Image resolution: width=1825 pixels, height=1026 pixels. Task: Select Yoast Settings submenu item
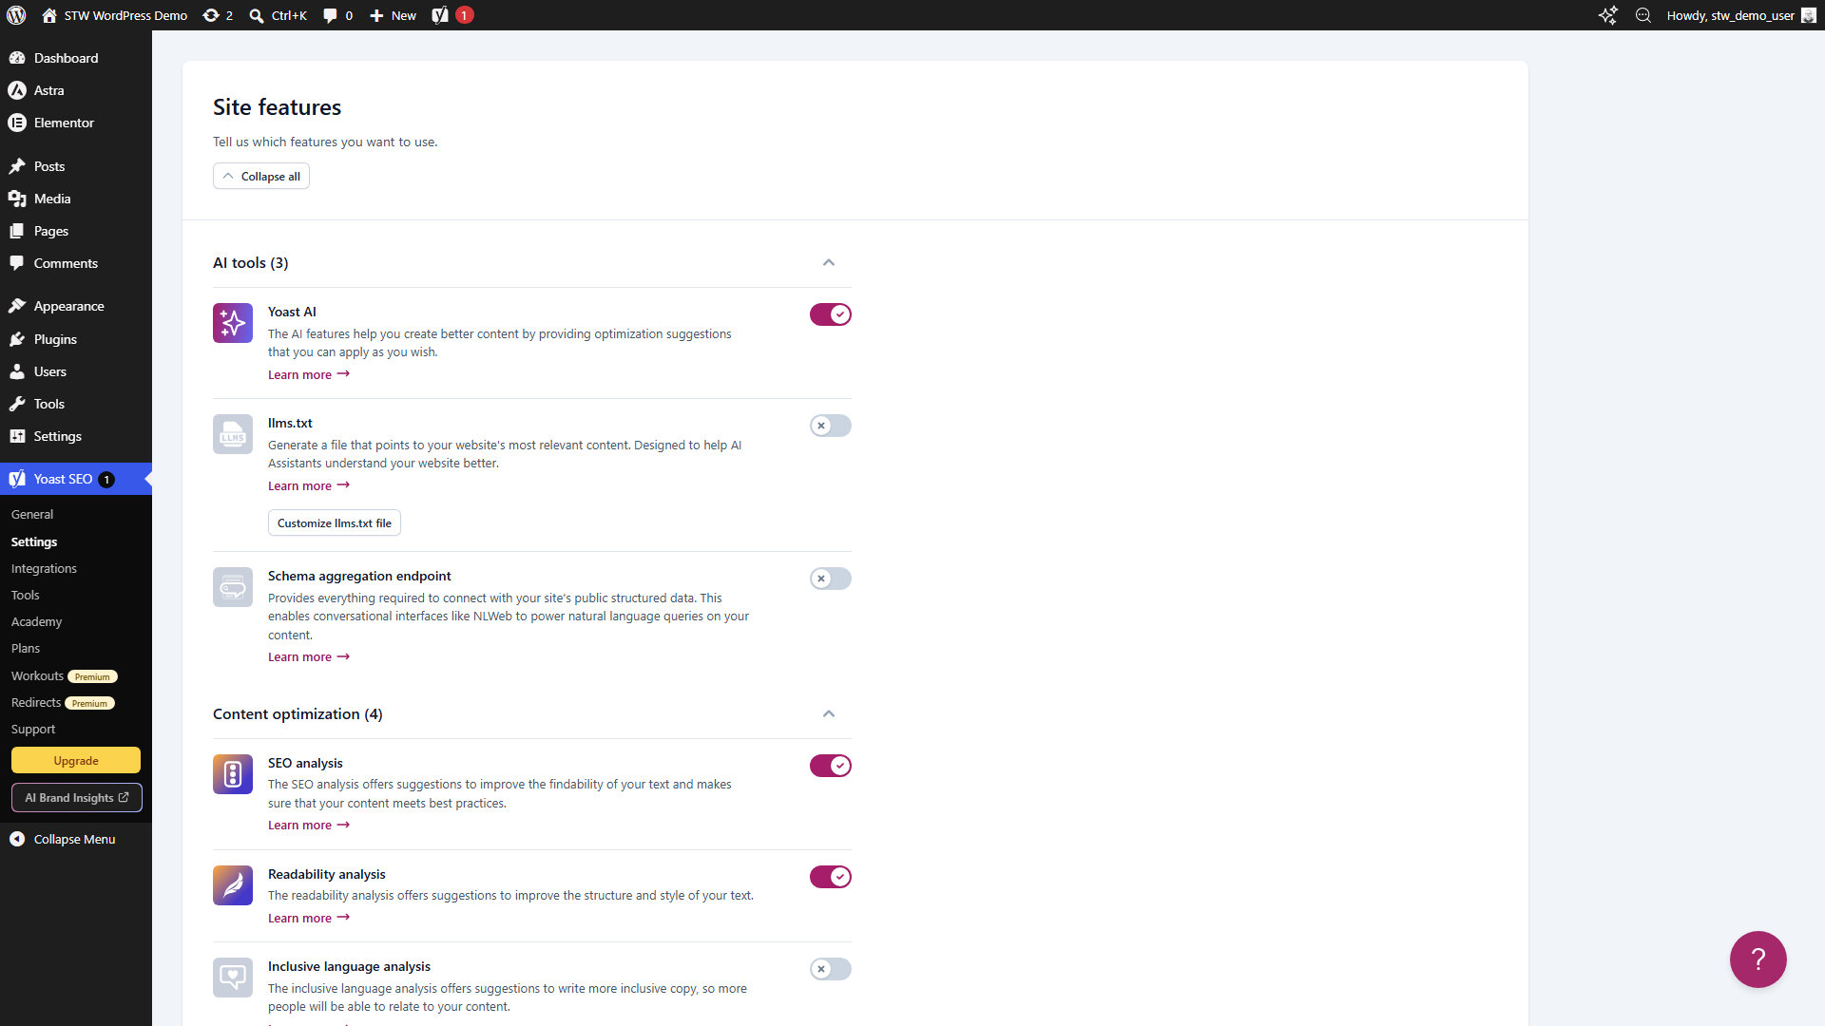[34, 541]
